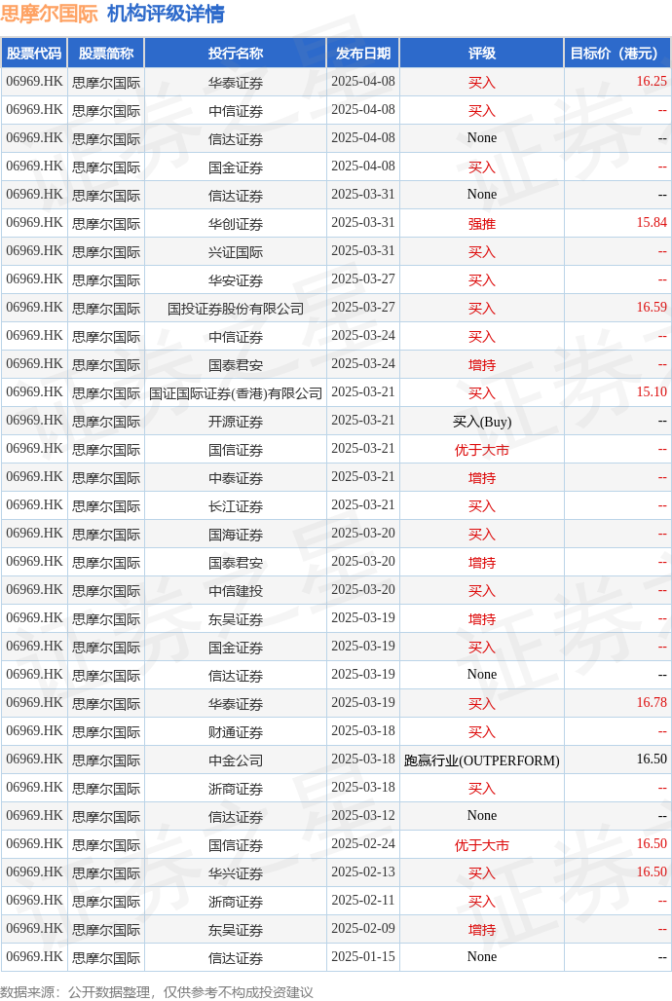Viewport: 672px width, 1001px height.
Task: Click the target price 15.84
Action: [652, 223]
